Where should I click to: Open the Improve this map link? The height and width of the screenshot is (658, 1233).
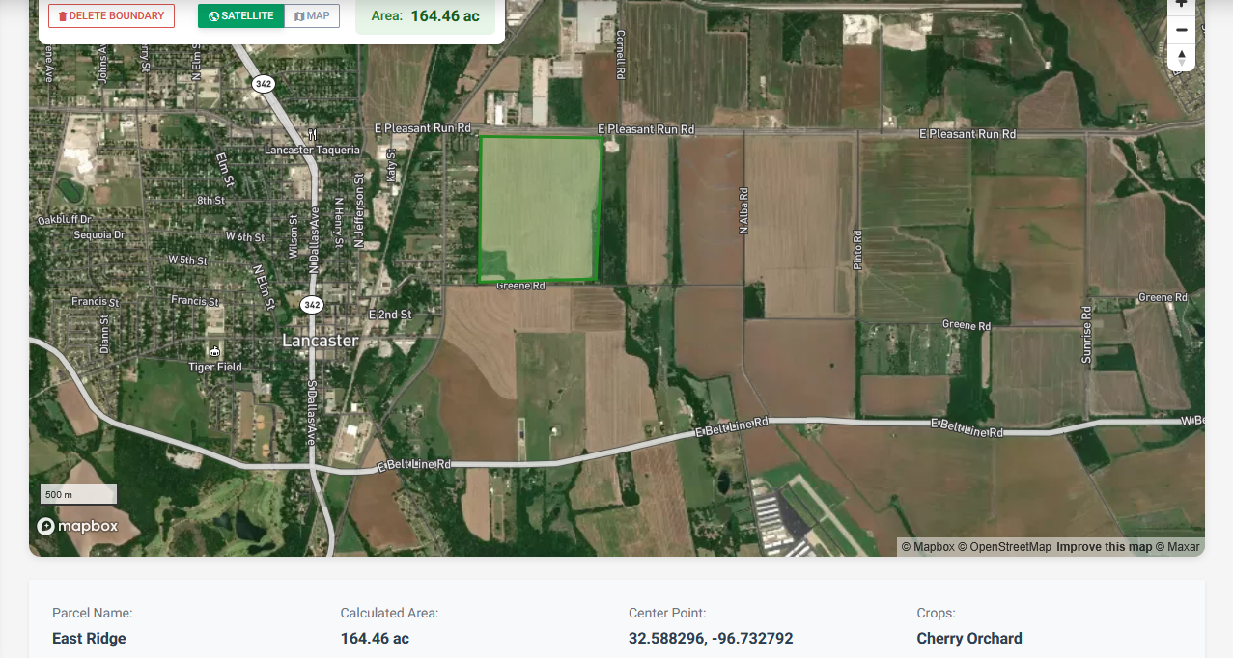pos(1104,547)
